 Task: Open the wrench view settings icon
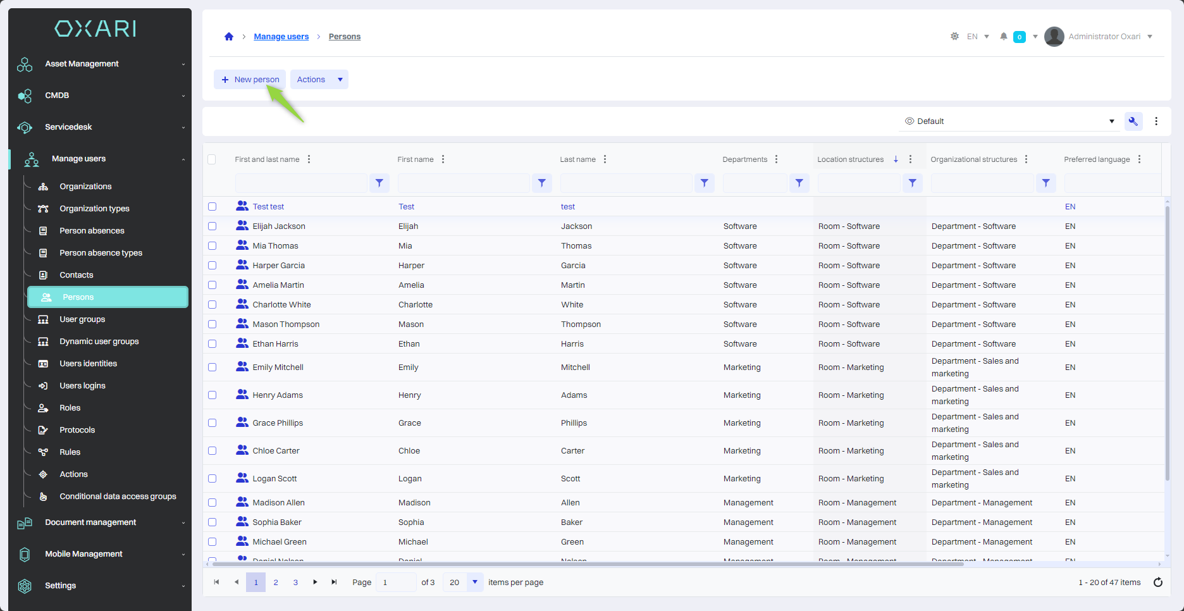[1133, 121]
